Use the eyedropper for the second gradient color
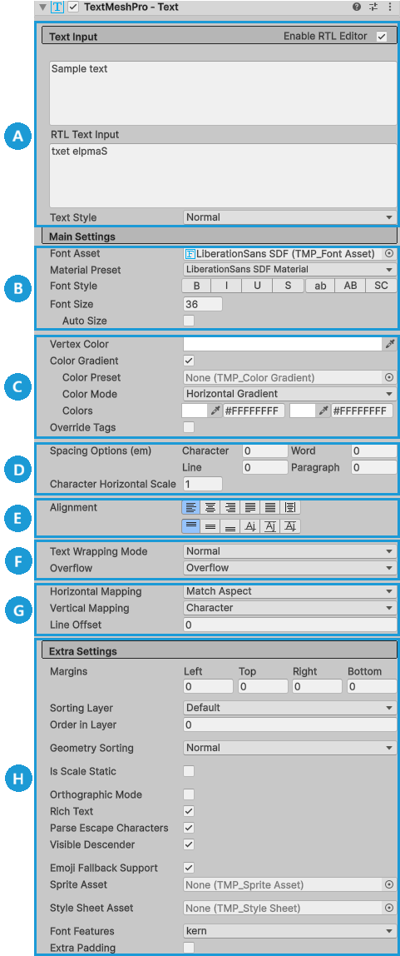This screenshot has width=400, height=956. [x=323, y=411]
